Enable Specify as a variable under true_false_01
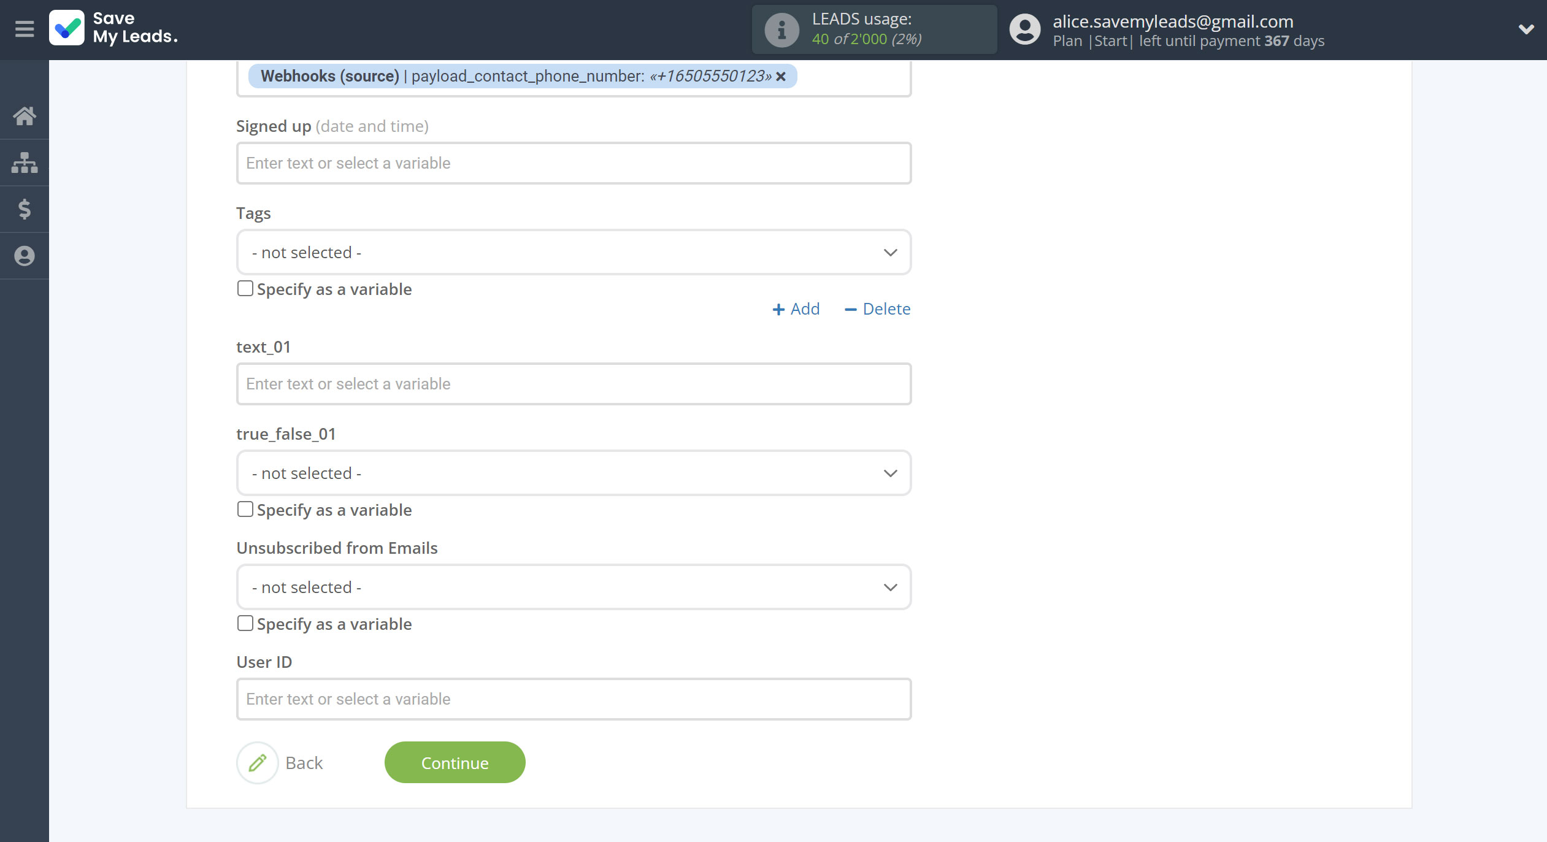This screenshot has width=1547, height=842. pos(245,509)
